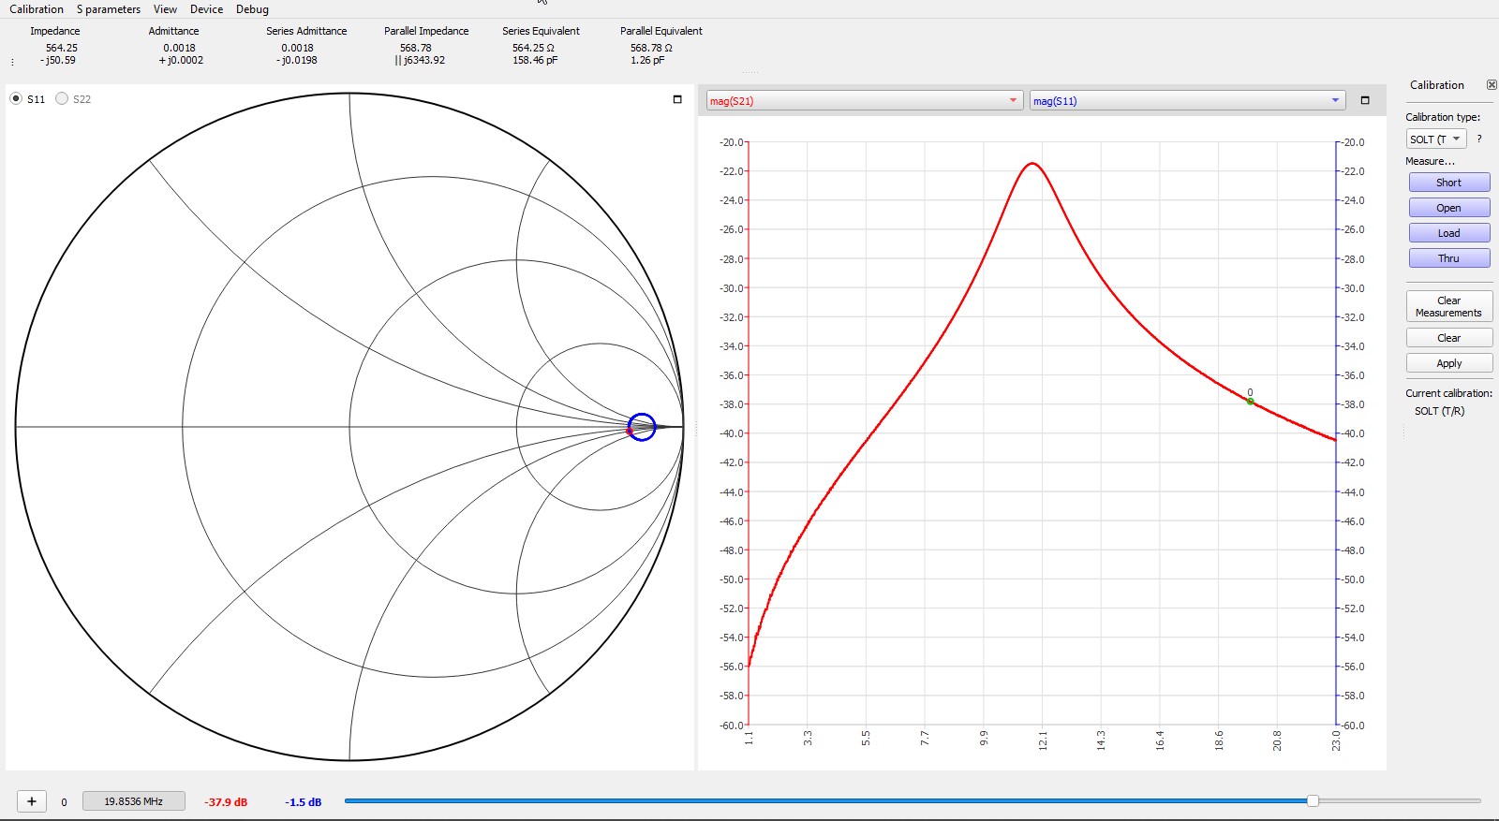Open the mag(S21) trace dropdown
Image resolution: width=1499 pixels, height=821 pixels.
pos(864,100)
